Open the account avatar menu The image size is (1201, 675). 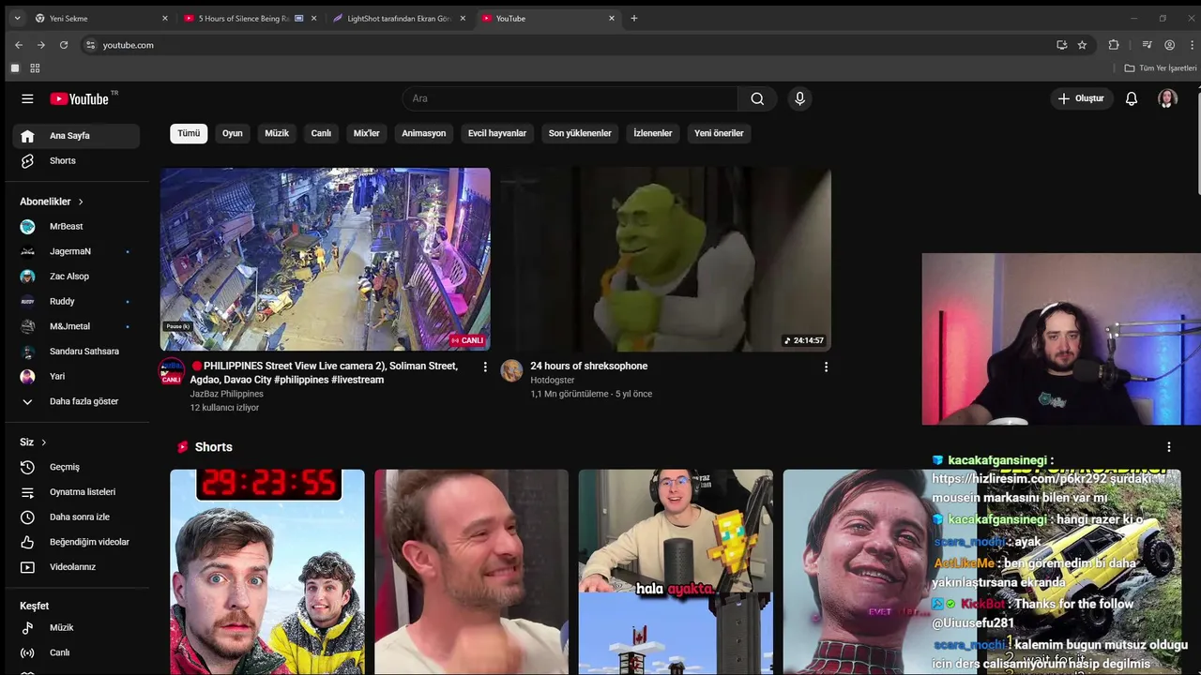click(1167, 98)
